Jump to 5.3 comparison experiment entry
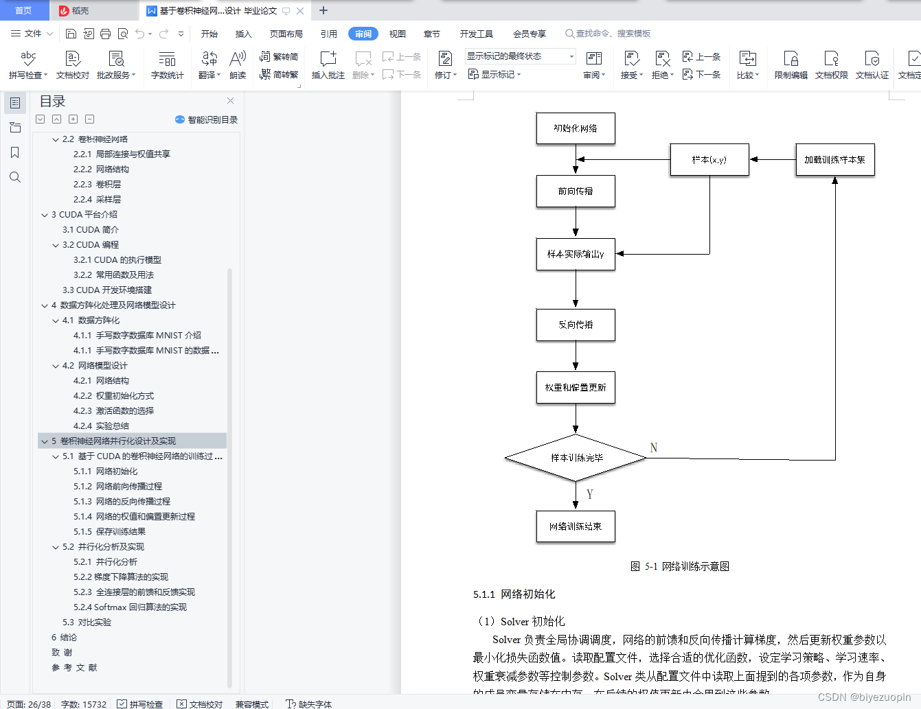 click(x=87, y=623)
